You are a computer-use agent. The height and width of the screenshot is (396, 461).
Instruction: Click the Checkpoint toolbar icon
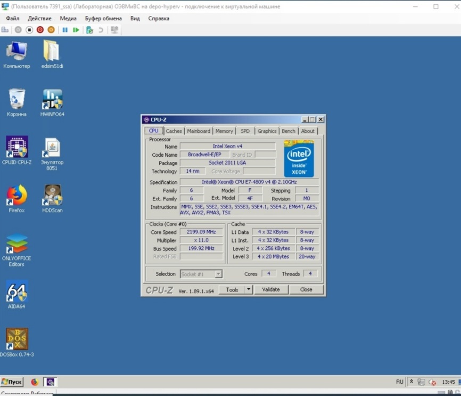pyautogui.click(x=89, y=30)
